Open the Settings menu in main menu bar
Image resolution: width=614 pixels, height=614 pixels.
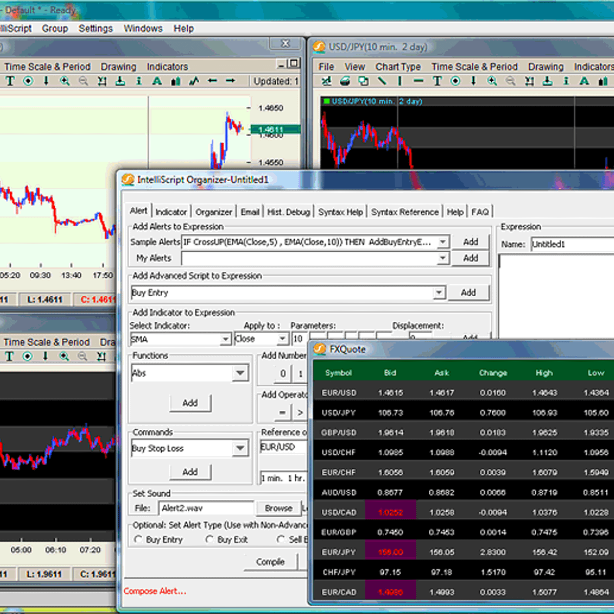pyautogui.click(x=96, y=29)
